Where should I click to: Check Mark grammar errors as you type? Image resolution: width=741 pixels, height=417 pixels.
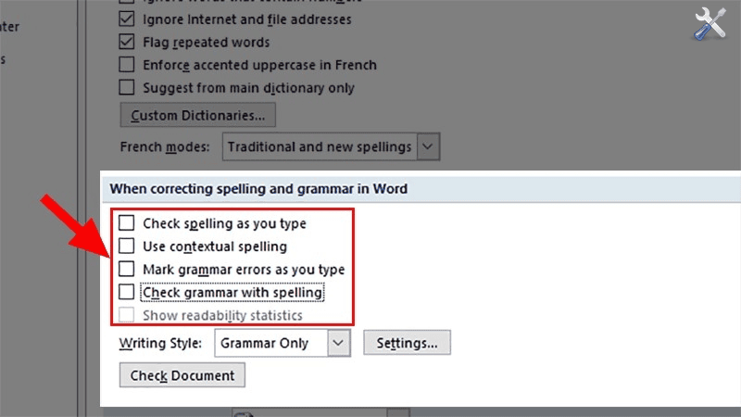pos(127,270)
